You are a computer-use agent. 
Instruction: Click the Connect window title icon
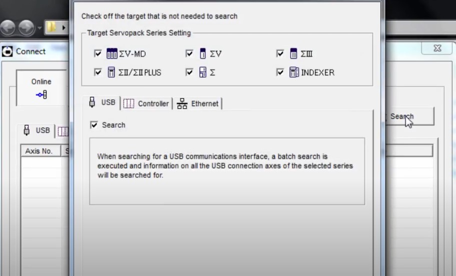(x=8, y=52)
